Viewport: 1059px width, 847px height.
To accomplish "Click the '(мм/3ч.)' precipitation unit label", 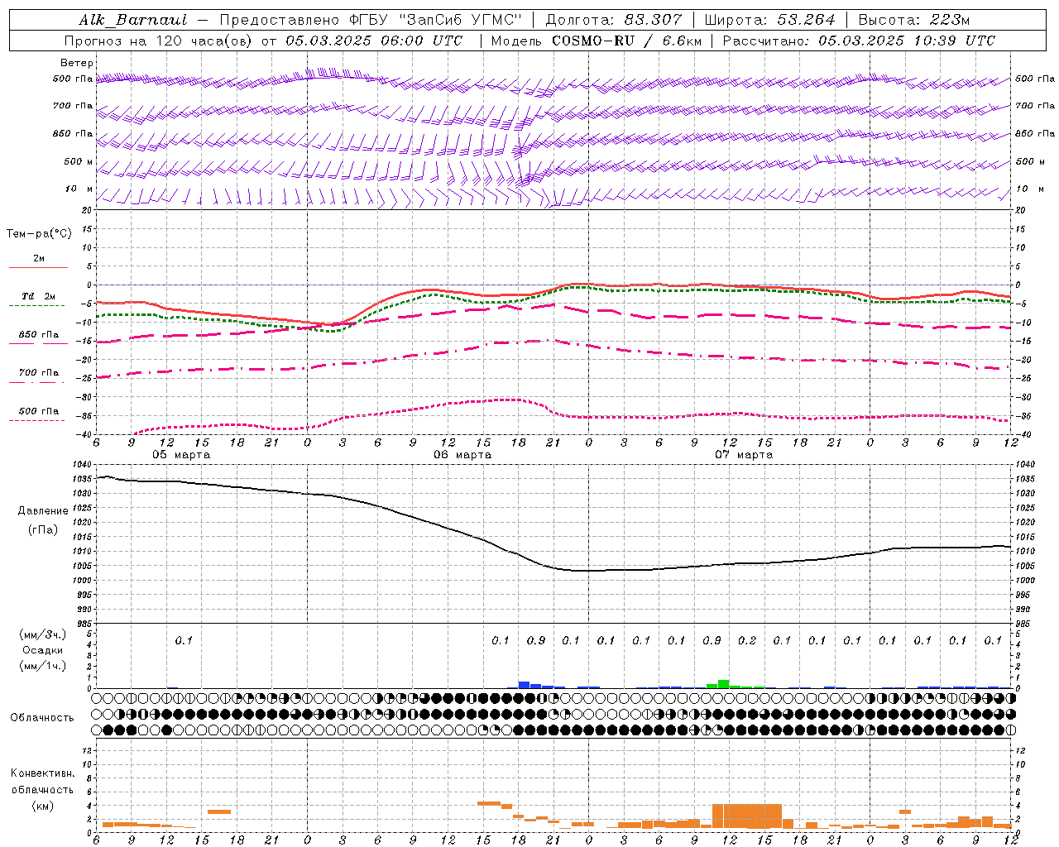I will 43,634.
